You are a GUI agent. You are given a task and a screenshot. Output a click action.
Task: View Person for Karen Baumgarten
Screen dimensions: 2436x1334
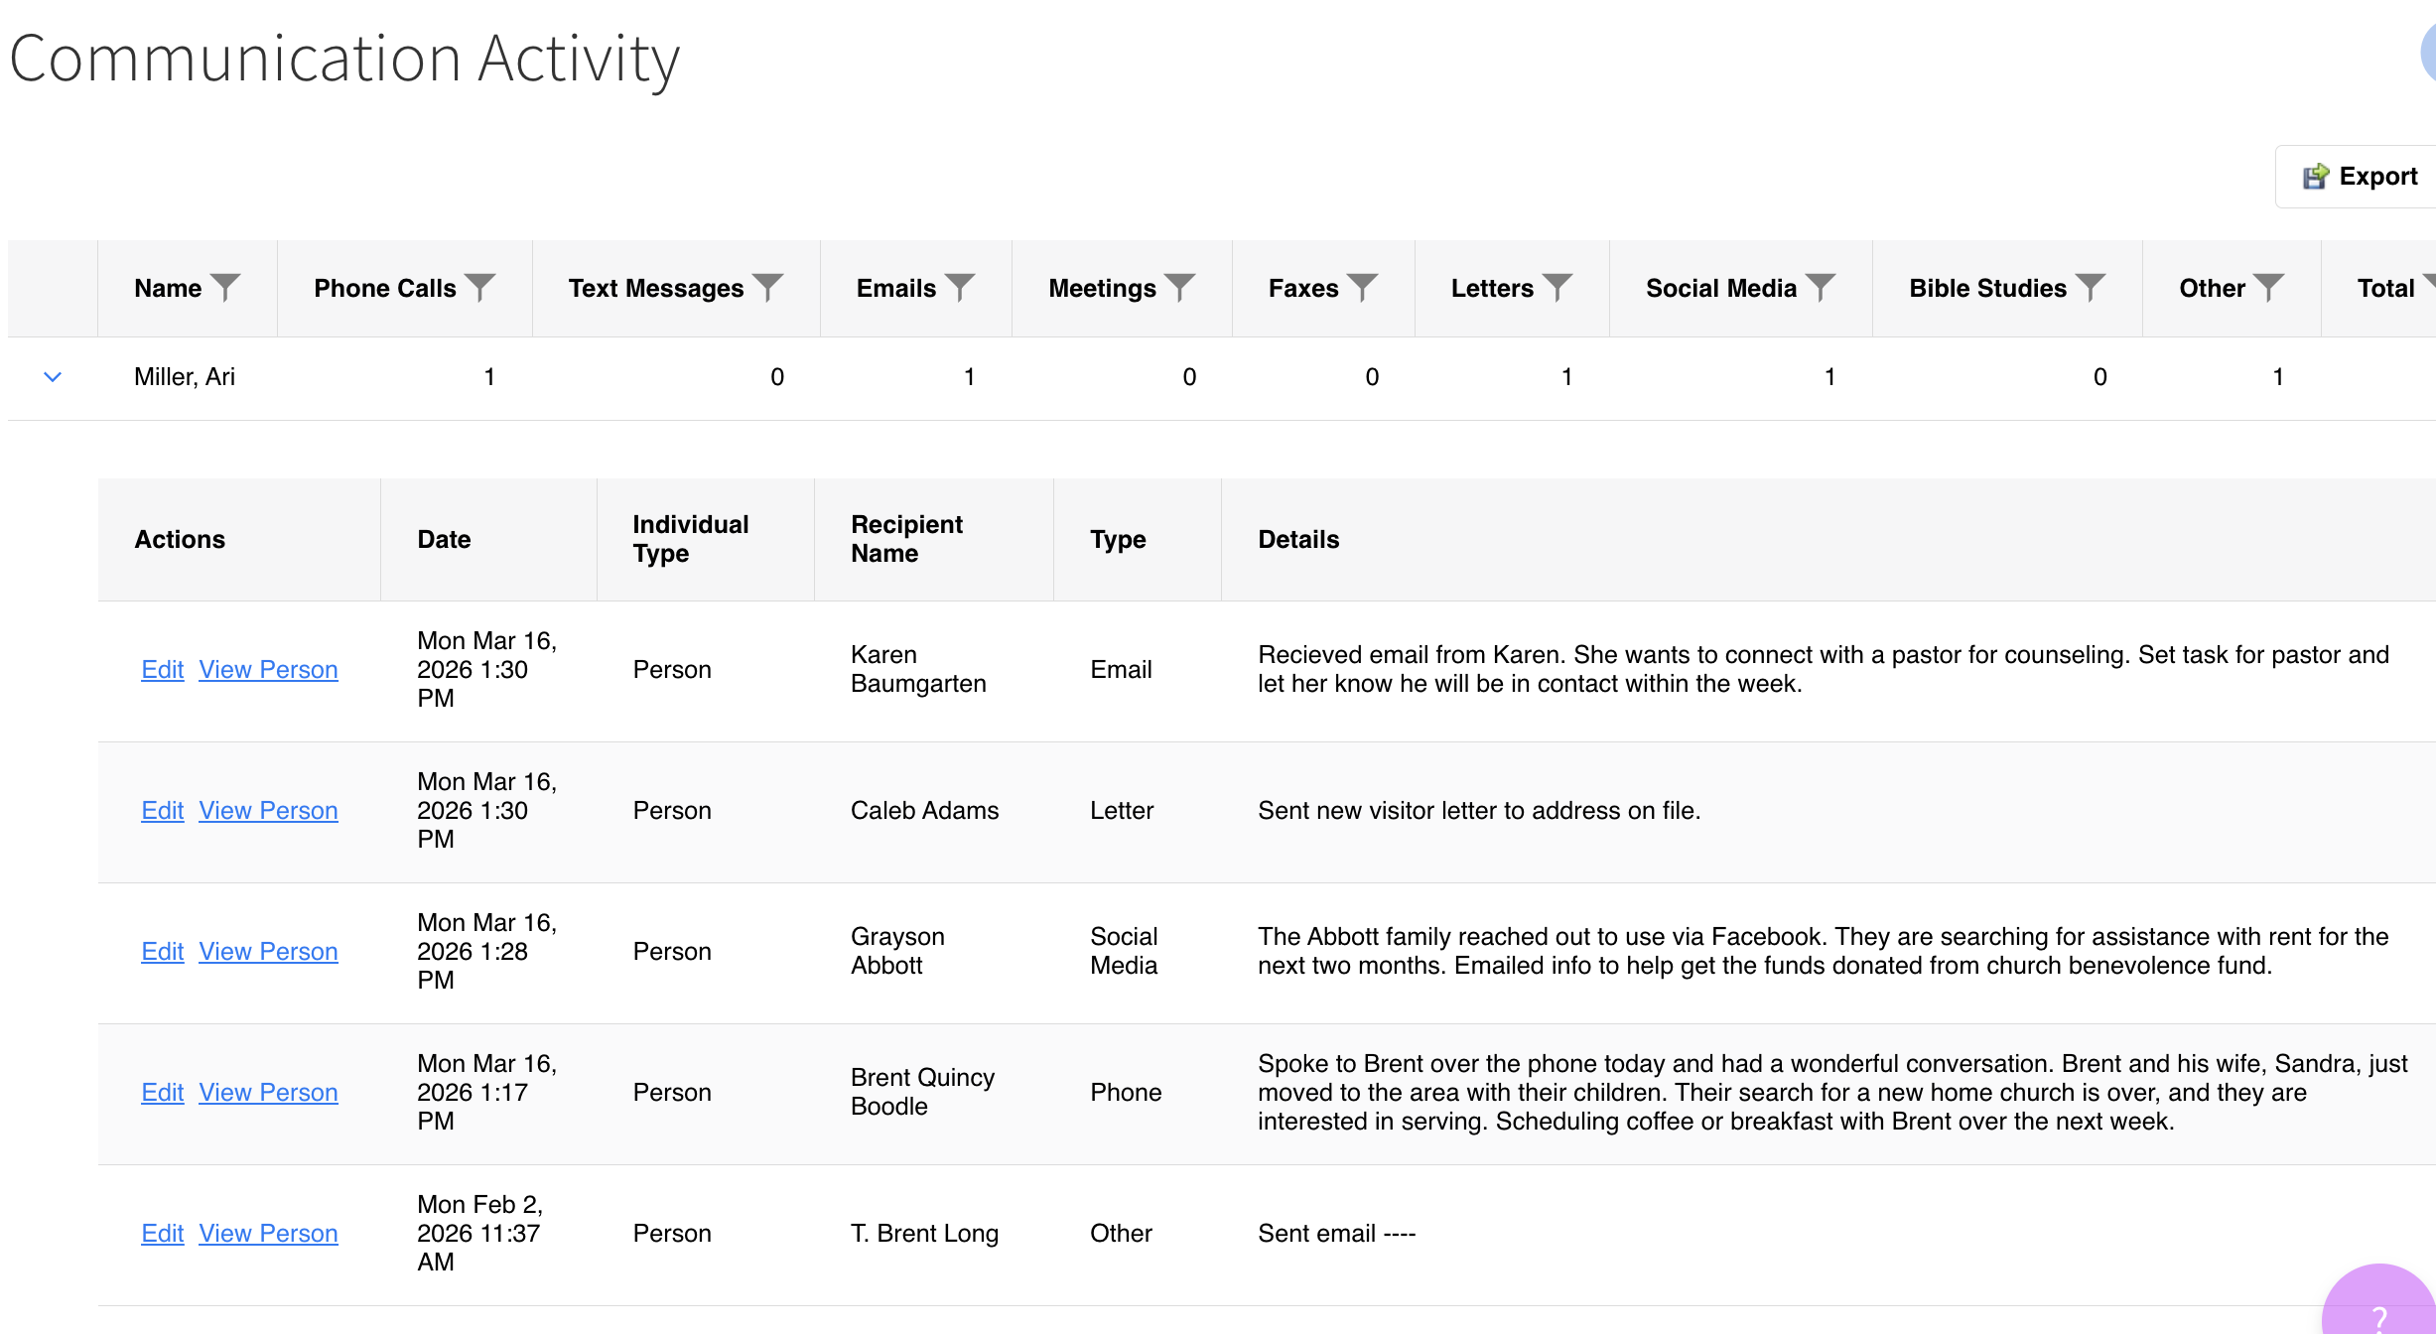point(268,670)
